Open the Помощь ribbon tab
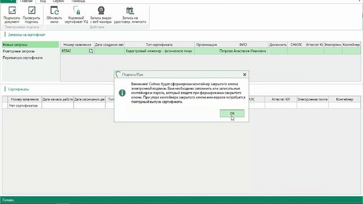The width and height of the screenshot is (363, 204). pyautogui.click(x=78, y=1)
